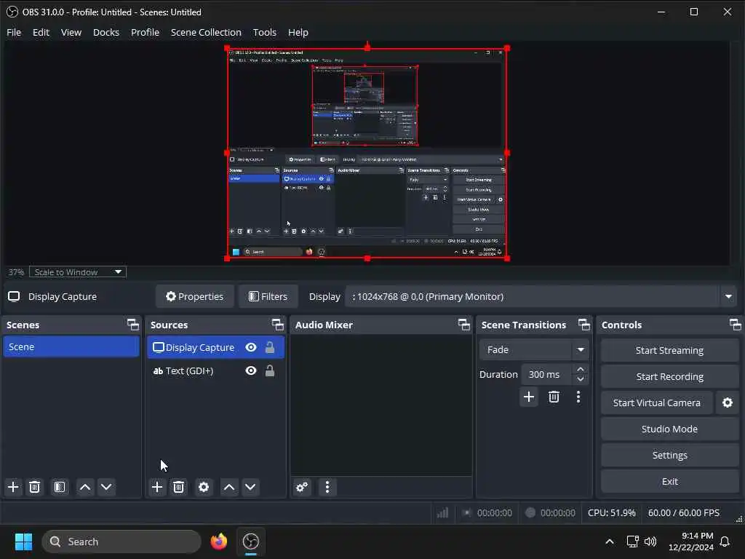Image resolution: width=745 pixels, height=559 pixels.
Task: Move source down arrow in Sources dock
Action: [250, 487]
